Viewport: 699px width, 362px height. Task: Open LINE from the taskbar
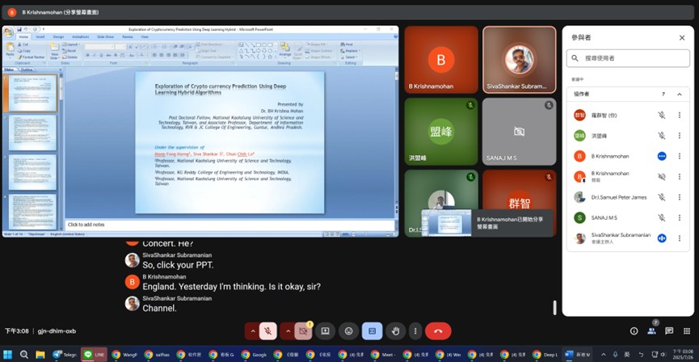click(94, 354)
